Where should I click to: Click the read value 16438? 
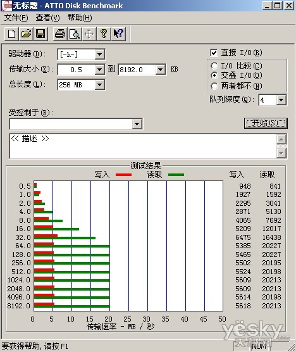pyautogui.click(x=271, y=237)
